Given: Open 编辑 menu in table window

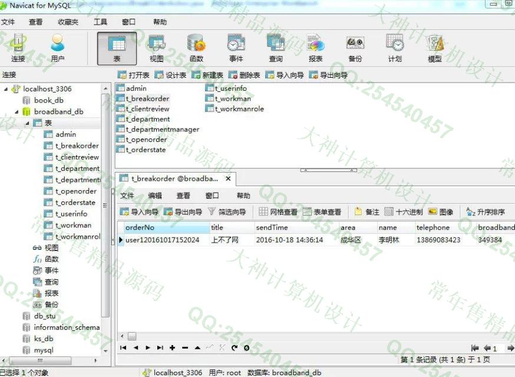Looking at the screenshot, I should tap(155, 196).
